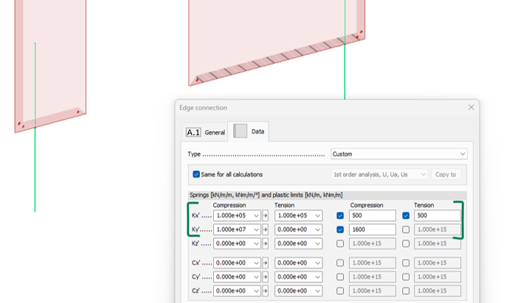This screenshot has height=303, width=515.
Task: Copy Cz' compression to tension arrow
Action: click(x=265, y=291)
